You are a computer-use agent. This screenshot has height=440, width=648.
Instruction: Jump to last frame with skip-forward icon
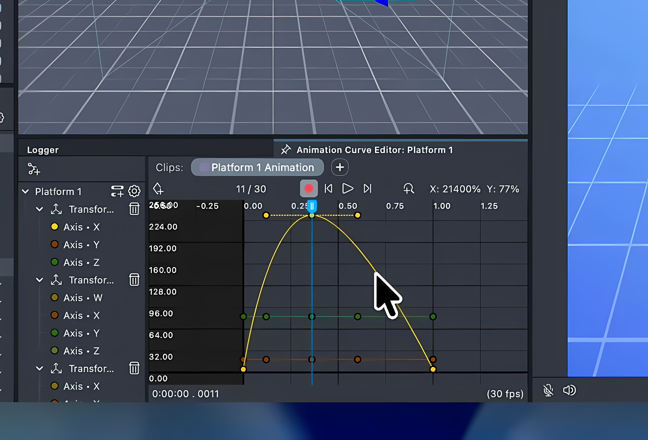pyautogui.click(x=367, y=188)
